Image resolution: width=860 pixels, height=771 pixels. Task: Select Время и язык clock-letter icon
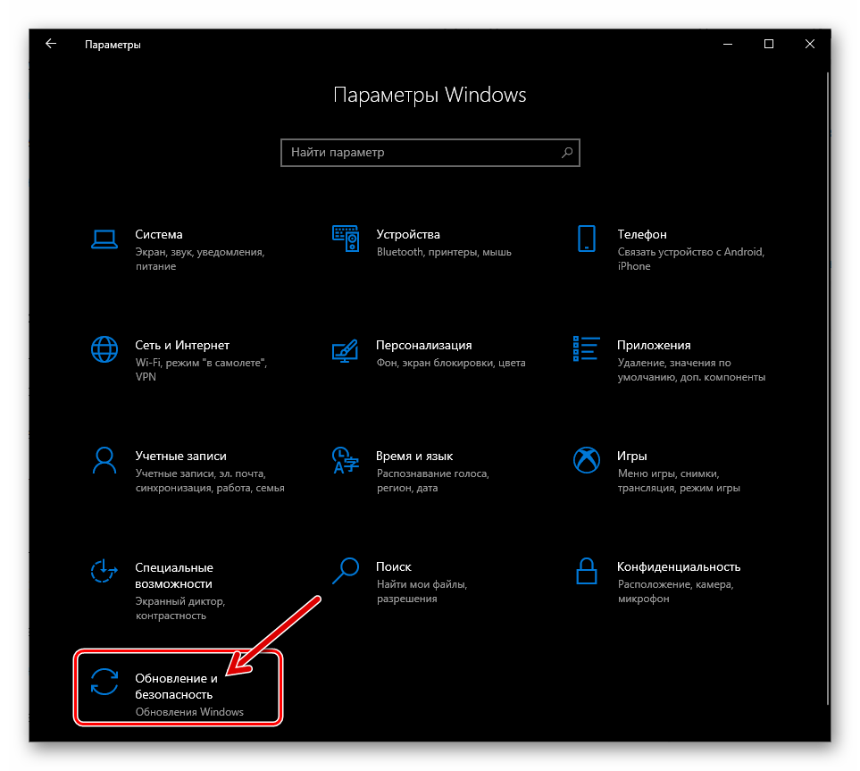[x=346, y=460]
